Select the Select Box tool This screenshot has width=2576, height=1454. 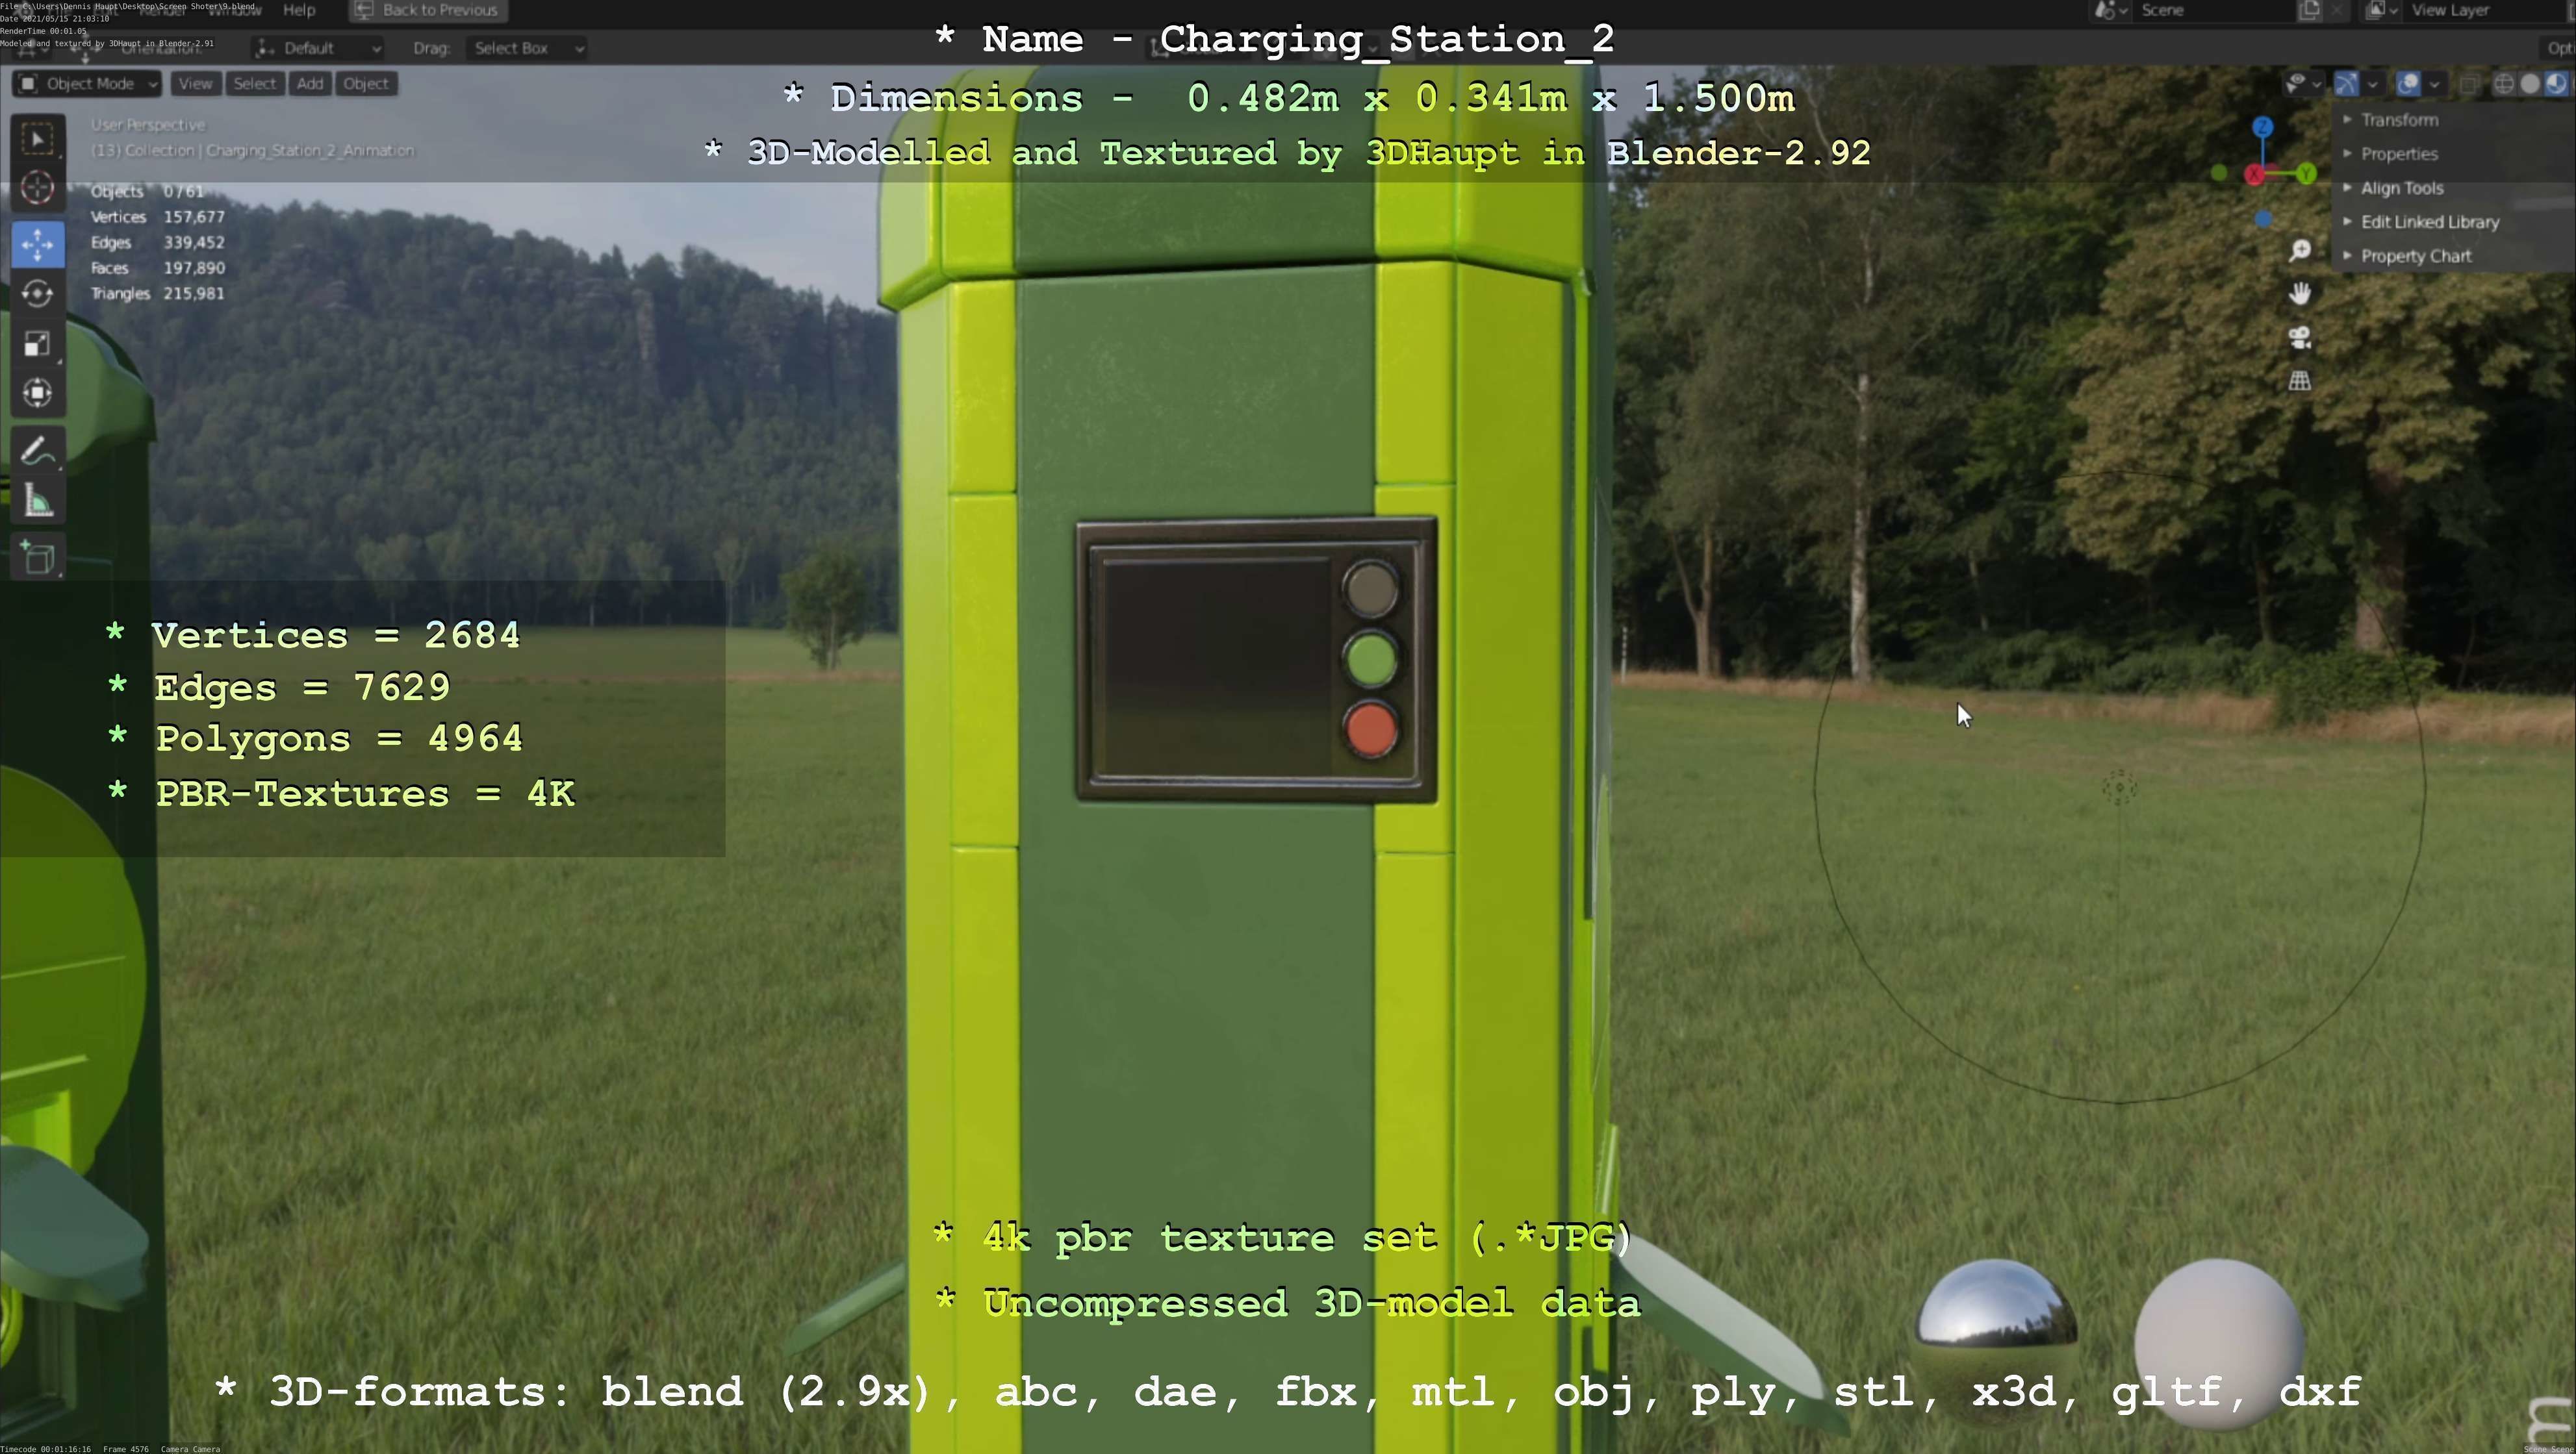38,140
